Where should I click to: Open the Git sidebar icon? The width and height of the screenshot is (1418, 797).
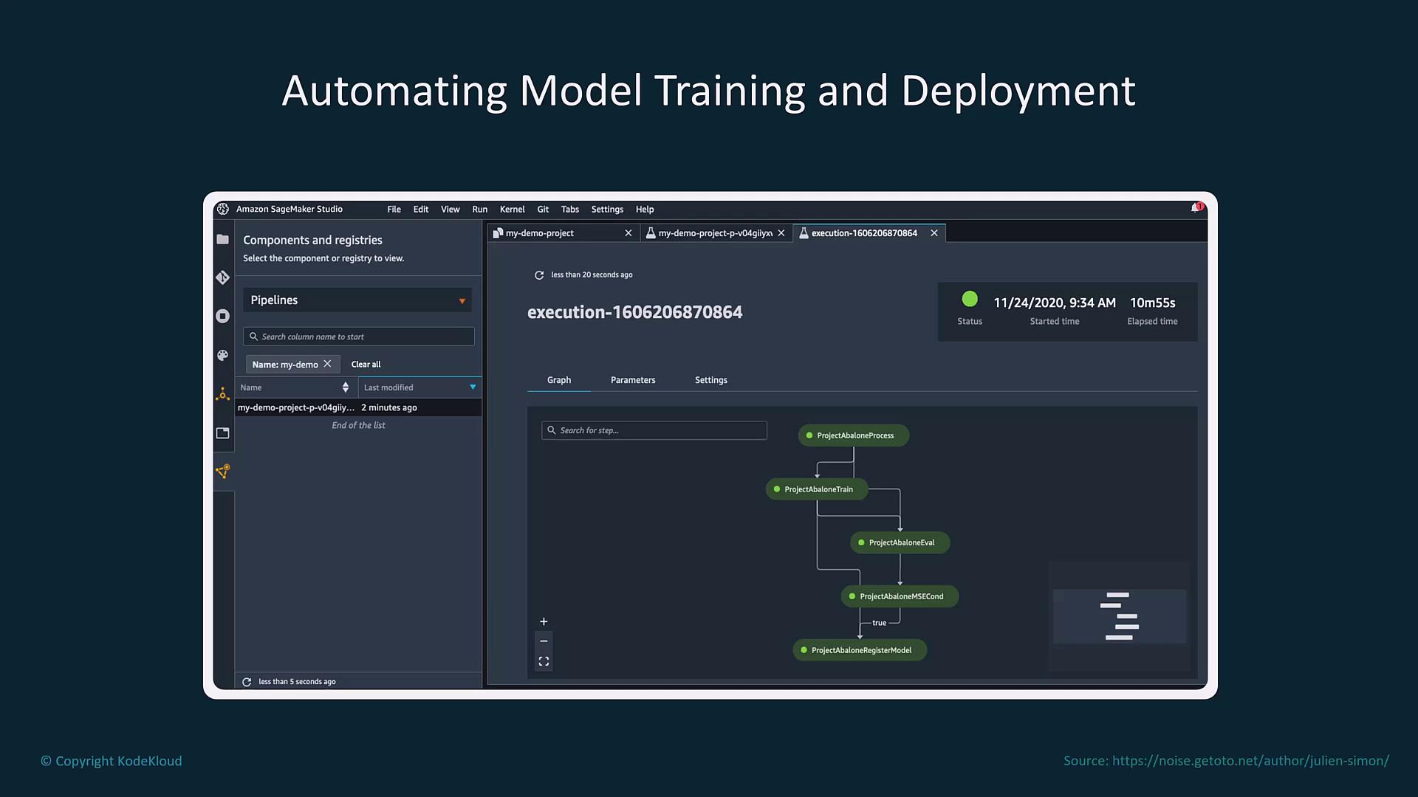click(222, 277)
